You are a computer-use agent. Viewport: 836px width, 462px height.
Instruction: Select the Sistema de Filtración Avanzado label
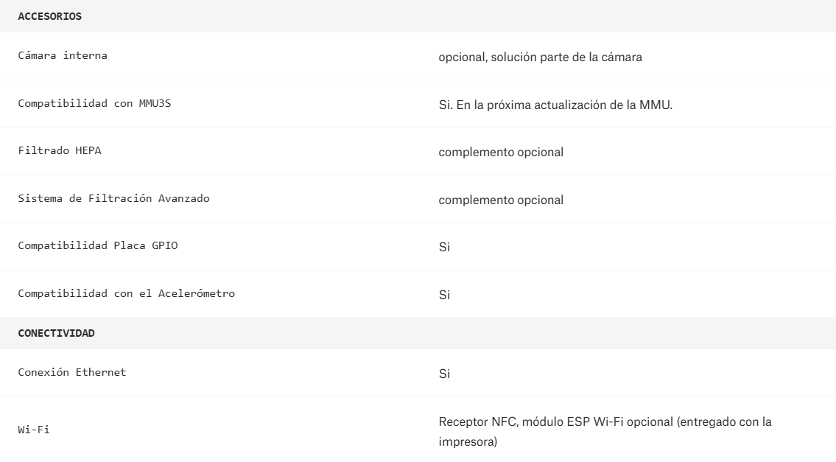point(114,199)
